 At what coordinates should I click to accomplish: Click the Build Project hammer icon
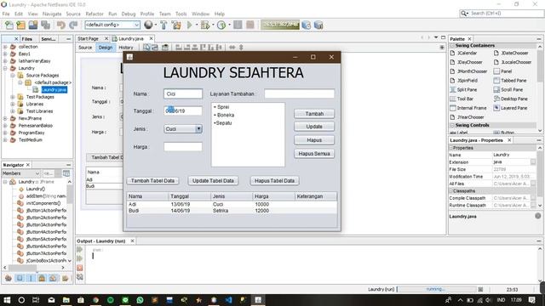(x=163, y=25)
